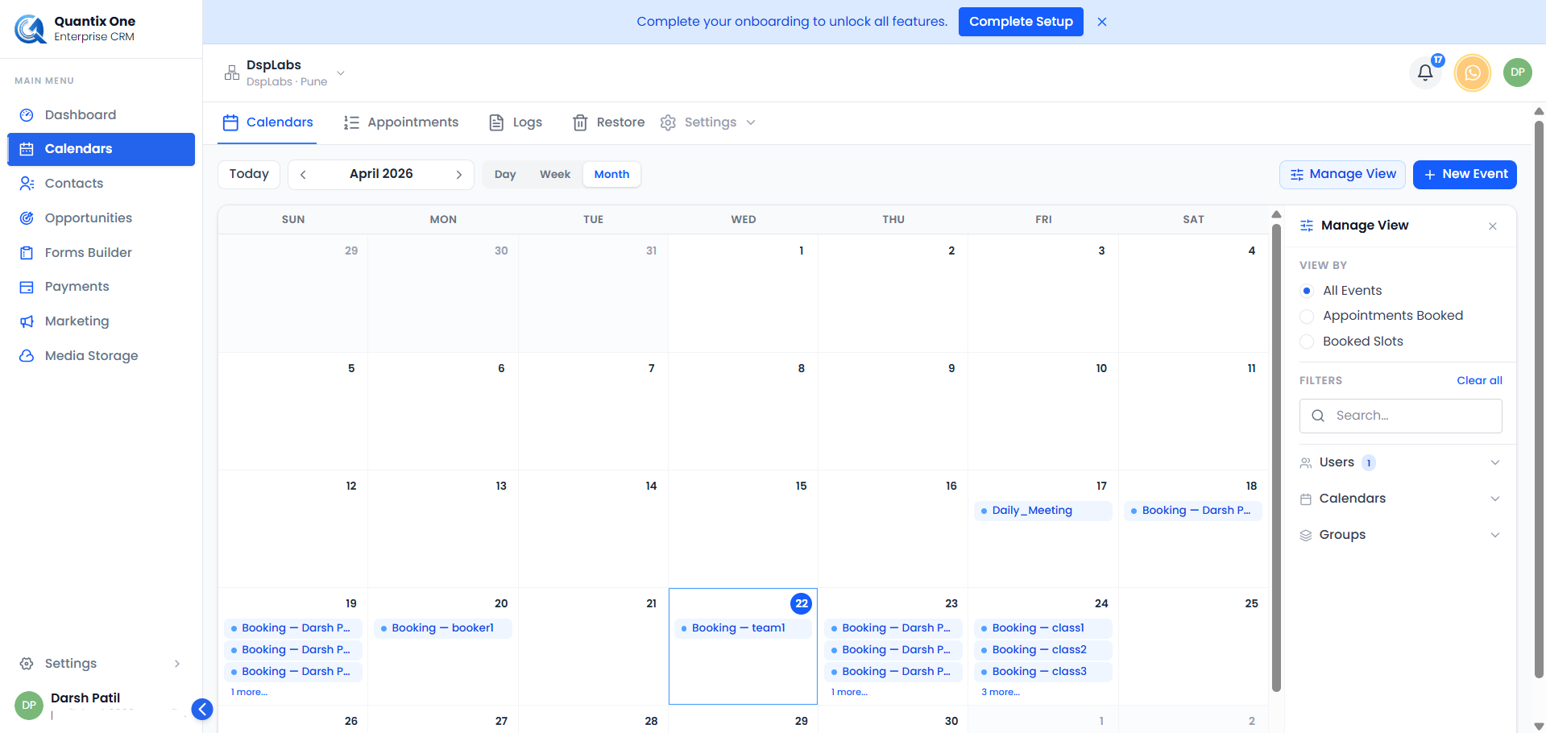Image resolution: width=1546 pixels, height=733 pixels.
Task: Create a New Event
Action: coord(1465,174)
